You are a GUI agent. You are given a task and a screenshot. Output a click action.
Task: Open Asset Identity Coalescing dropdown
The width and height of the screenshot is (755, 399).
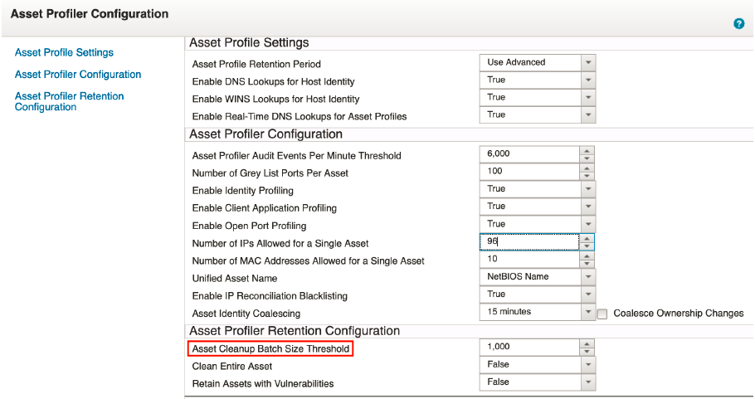tap(587, 313)
